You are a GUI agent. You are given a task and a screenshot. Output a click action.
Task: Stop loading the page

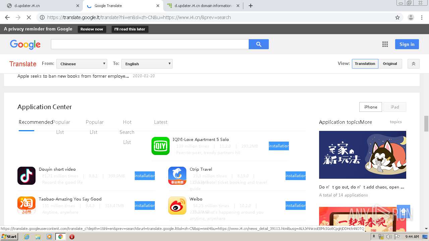(x=28, y=17)
